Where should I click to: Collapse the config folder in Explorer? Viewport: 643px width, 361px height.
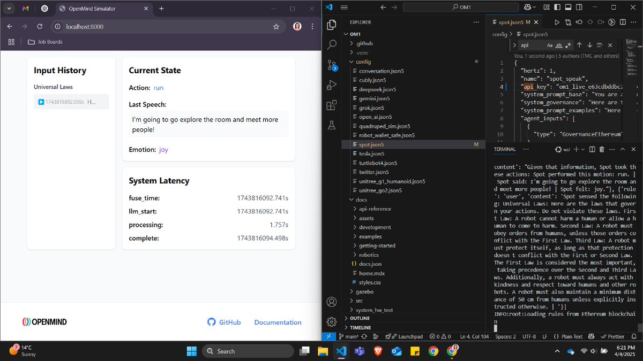tap(363, 62)
